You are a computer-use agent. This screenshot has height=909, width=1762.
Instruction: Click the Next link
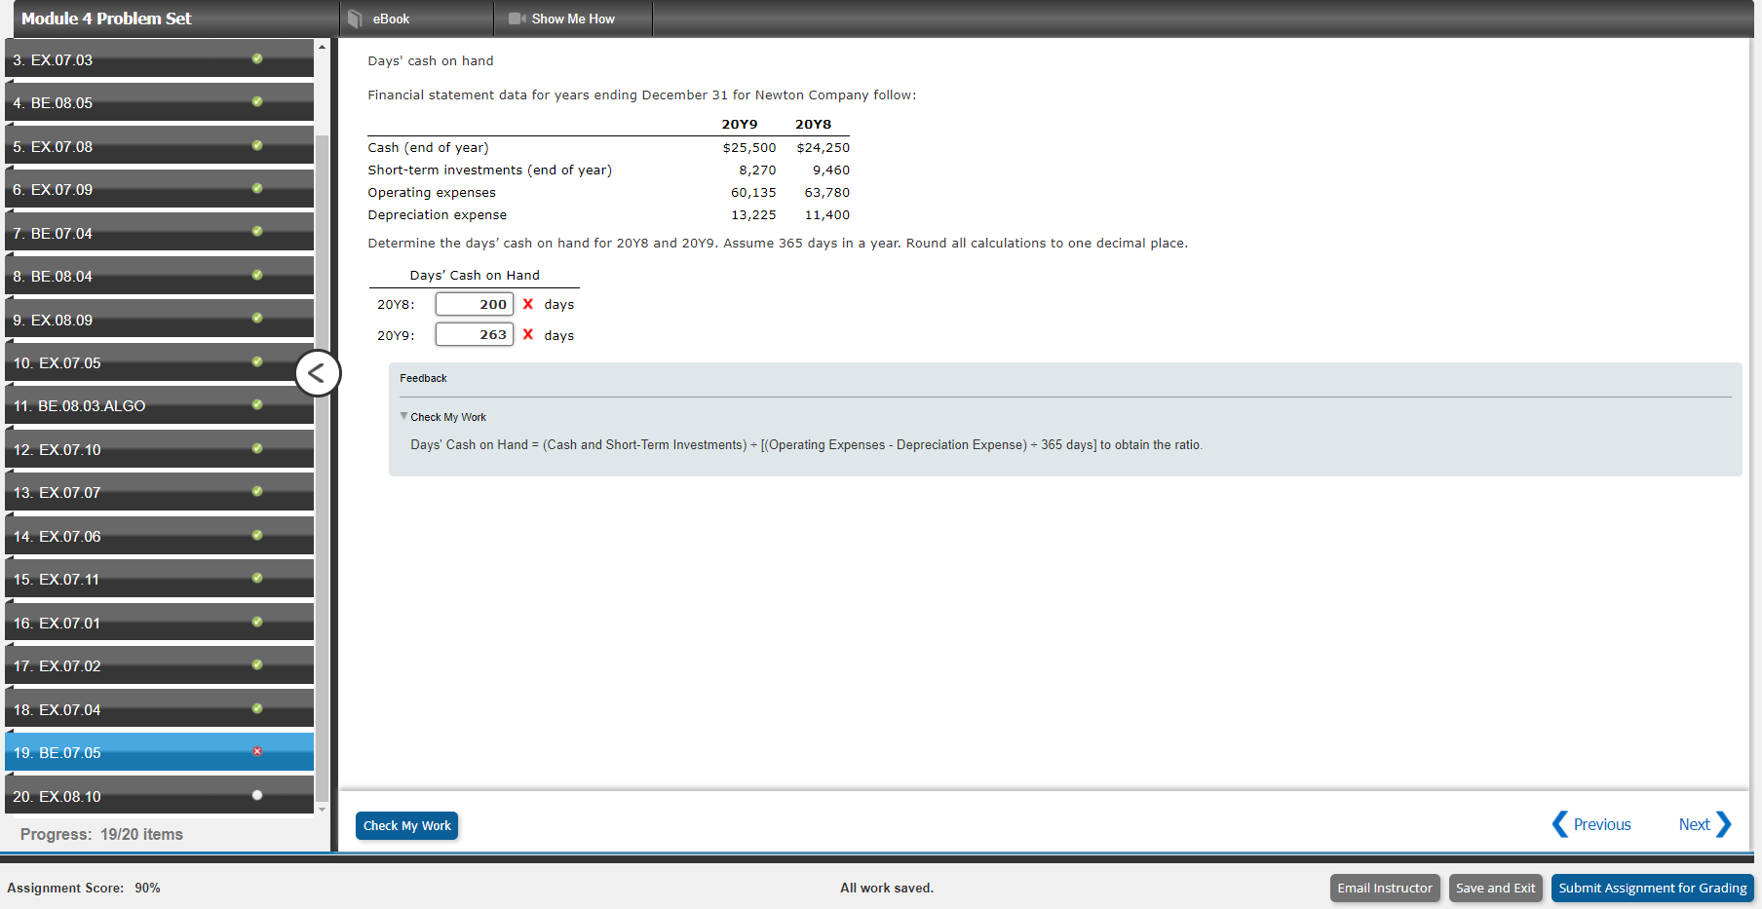1694,824
